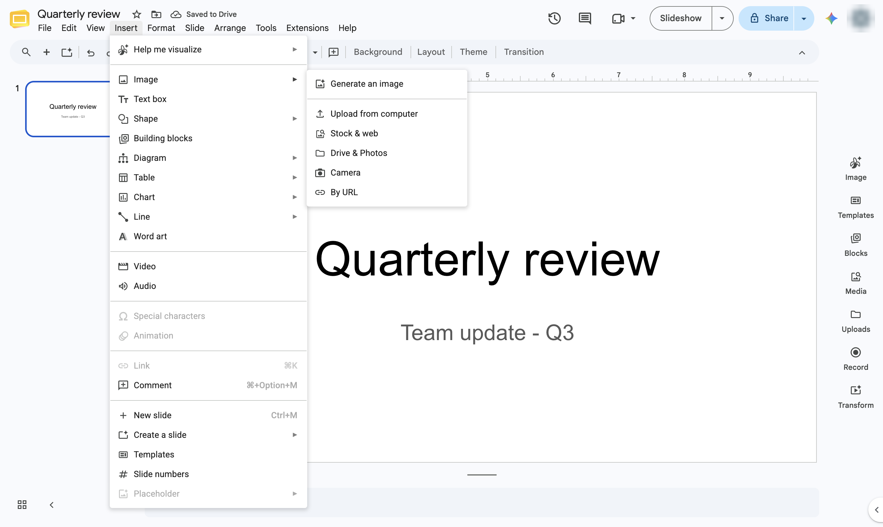Expand the side panel chevron at bottom right
This screenshot has height=527, width=883.
coord(876,510)
